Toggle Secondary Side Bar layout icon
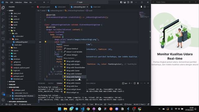This screenshot has height=112, width=199. coord(128,2)
